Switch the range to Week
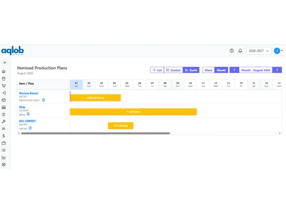The height and width of the screenshot is (214, 286). [x=208, y=70]
